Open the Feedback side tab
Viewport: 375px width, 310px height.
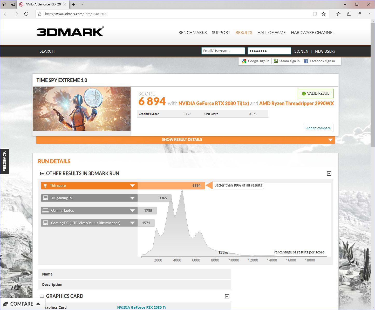pos(4,161)
